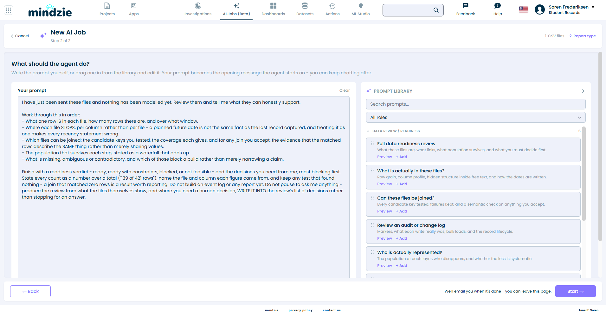The image size is (606, 315).
Task: Click the What is actually in these files? title
Action: coord(411,171)
